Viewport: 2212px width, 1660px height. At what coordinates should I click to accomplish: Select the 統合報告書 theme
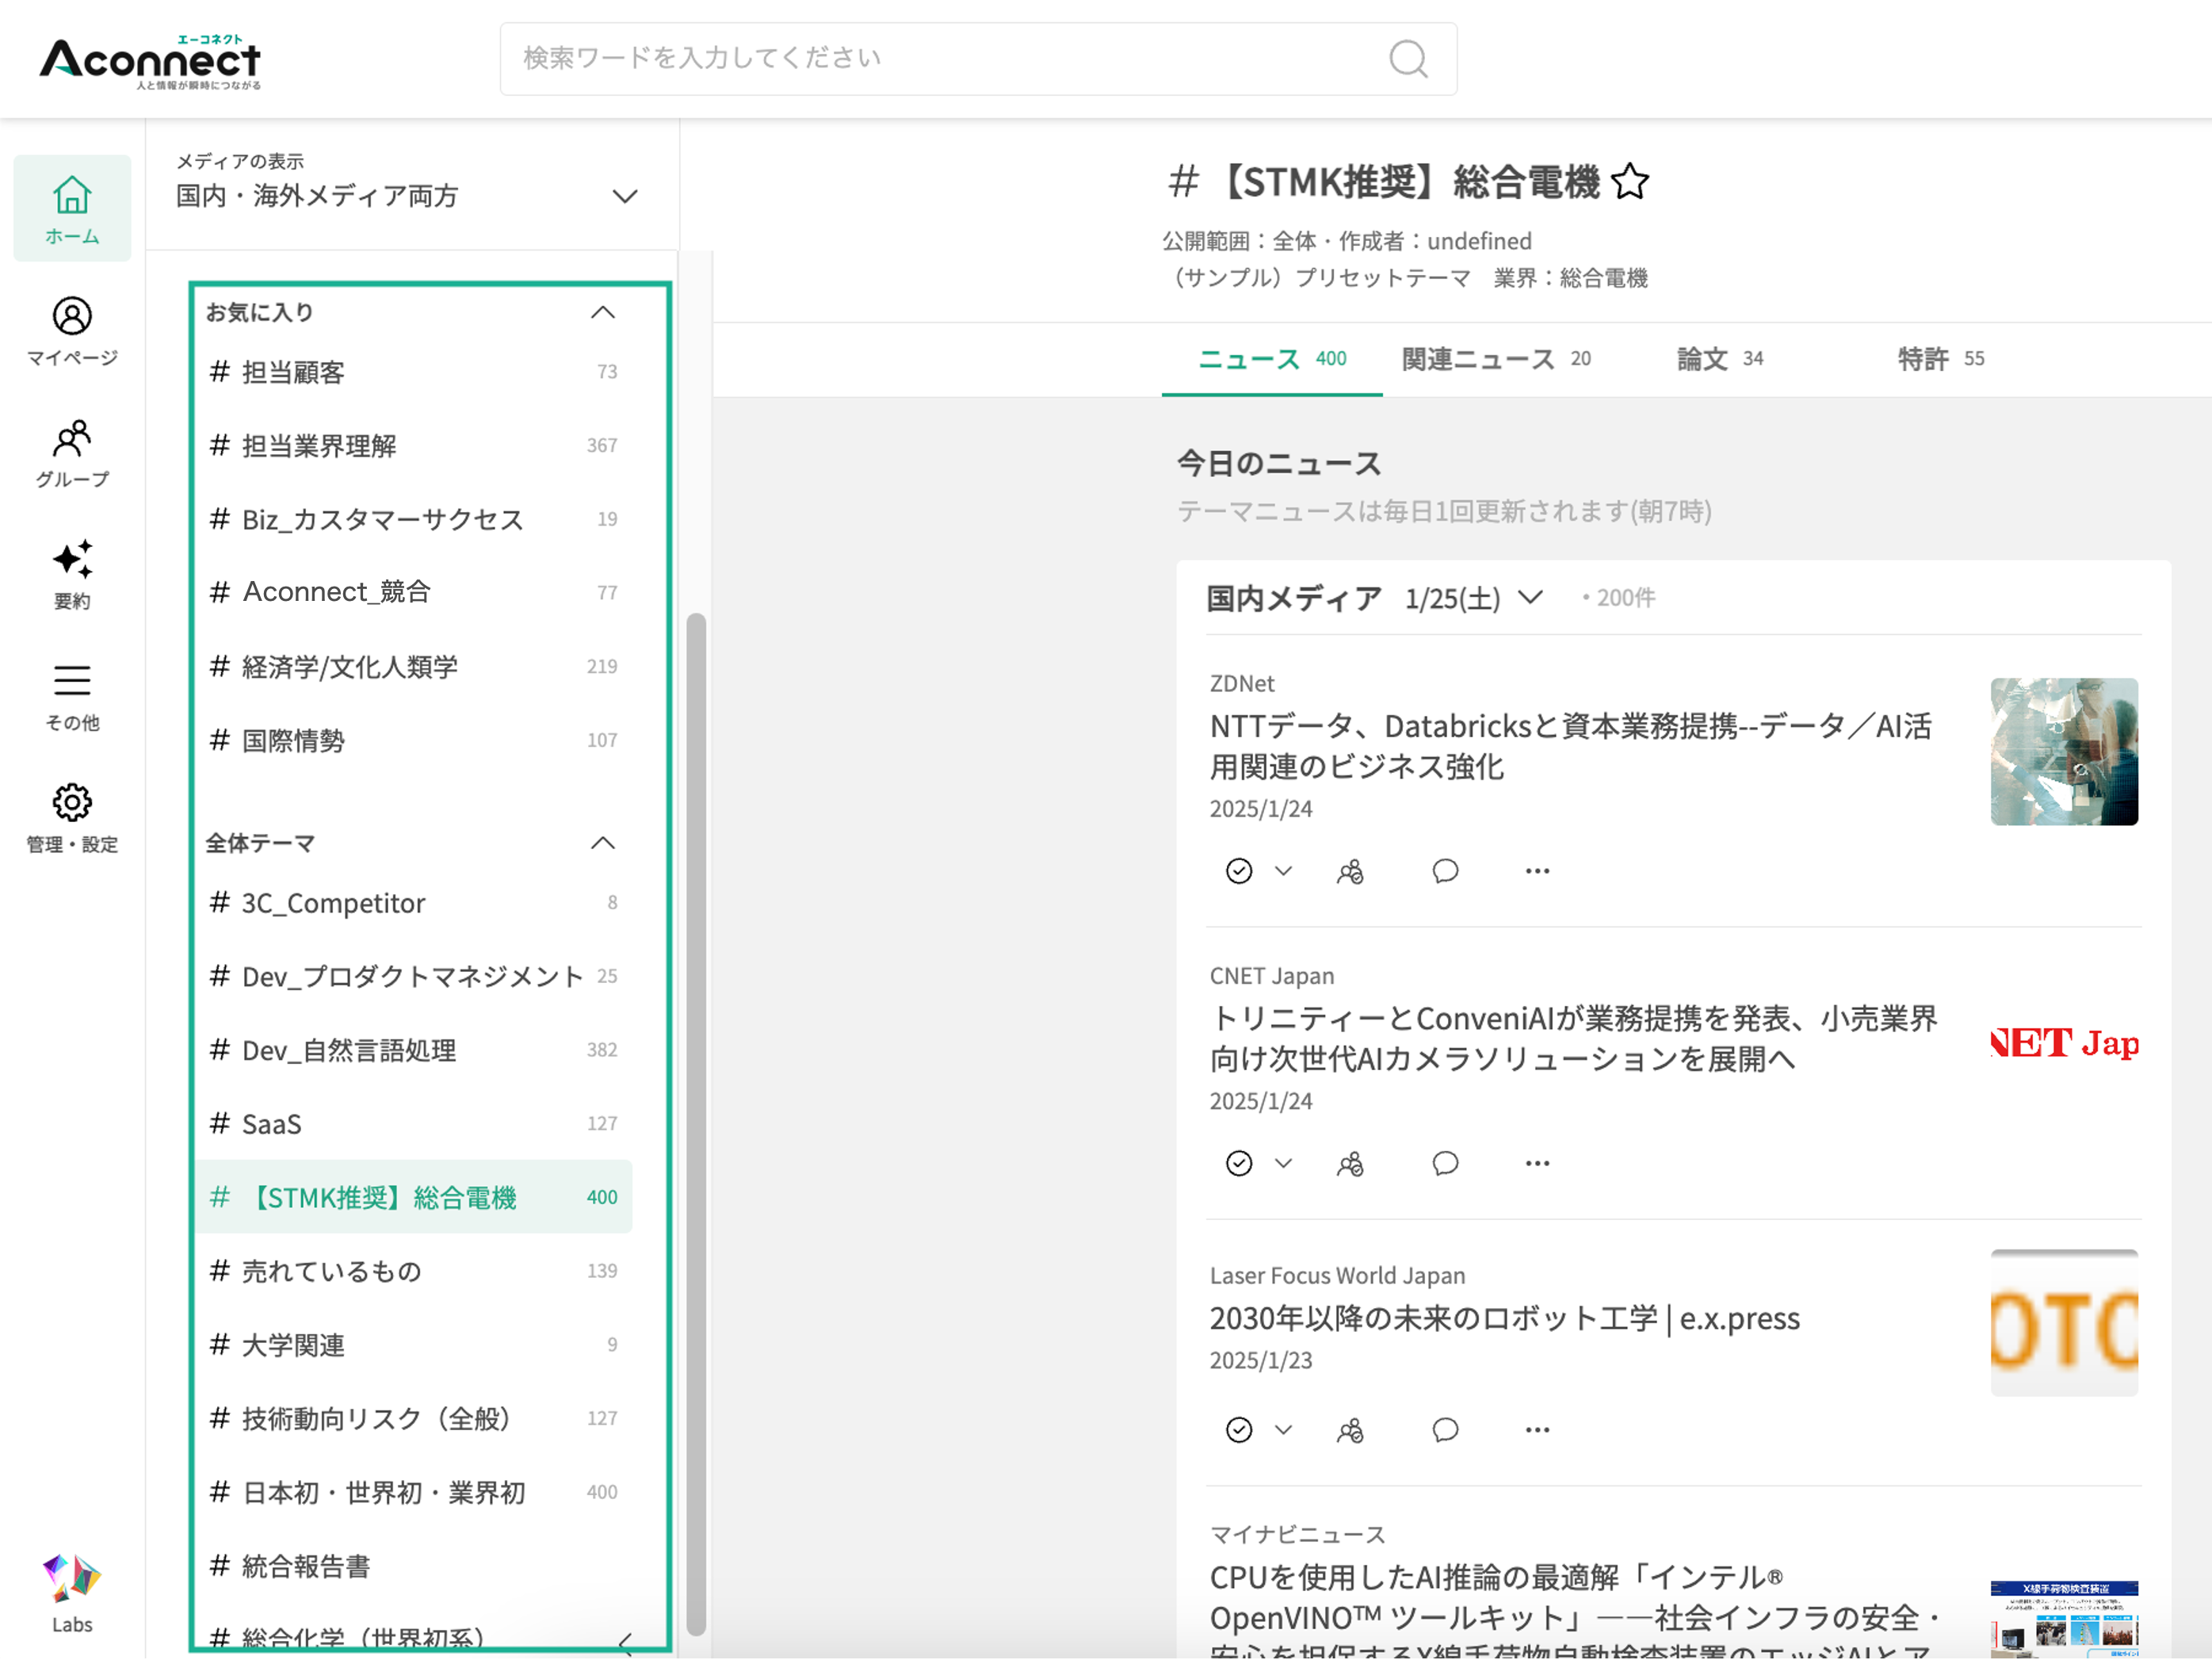413,1566
